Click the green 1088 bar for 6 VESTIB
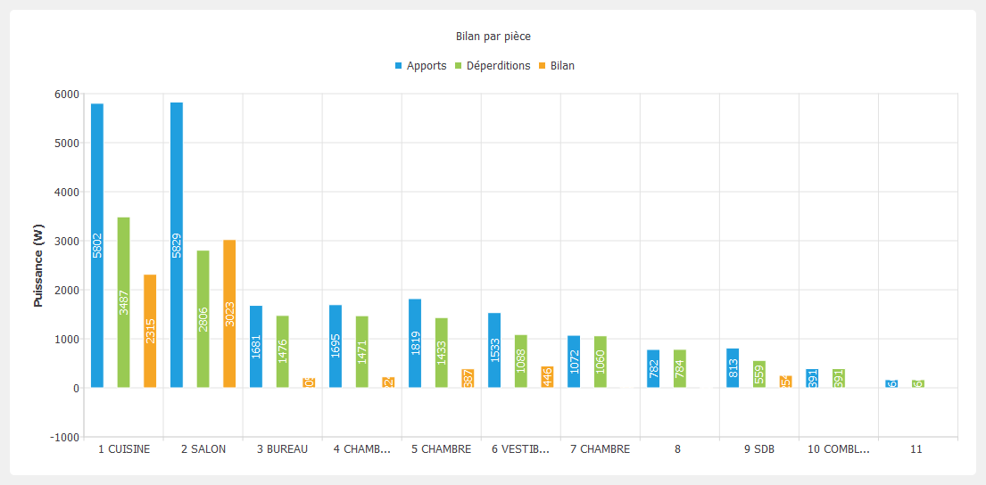Image resolution: width=986 pixels, height=485 pixels. [x=521, y=361]
